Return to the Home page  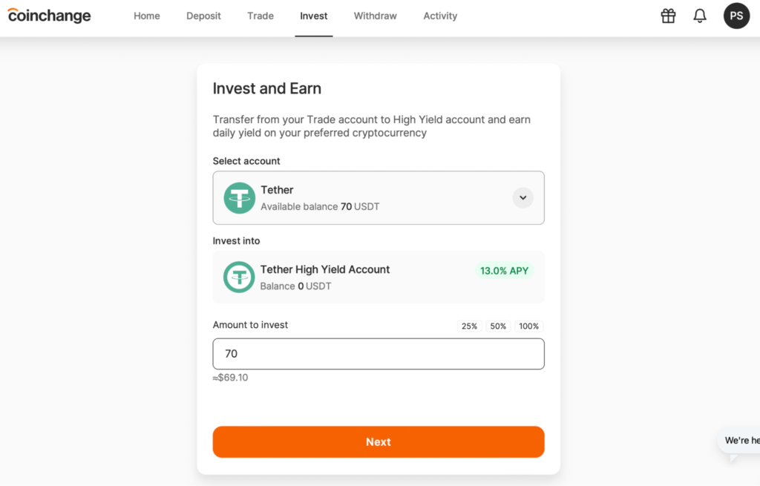(x=146, y=16)
